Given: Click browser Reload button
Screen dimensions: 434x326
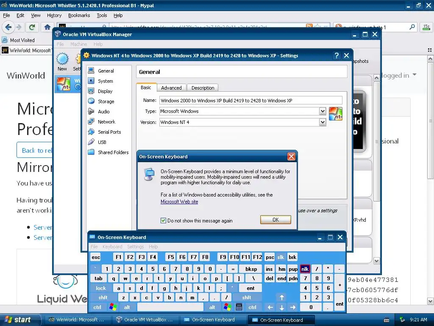Looking at the screenshot, I should (32, 27).
